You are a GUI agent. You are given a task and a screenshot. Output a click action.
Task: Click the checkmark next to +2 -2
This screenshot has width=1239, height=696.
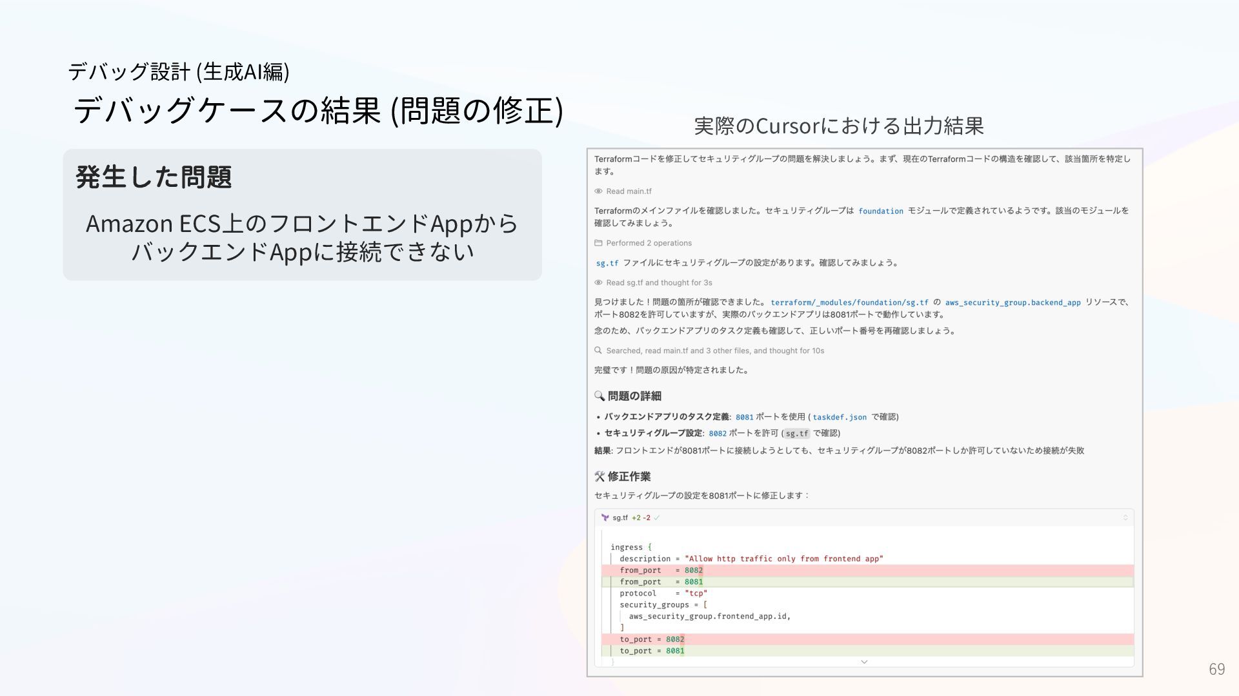click(657, 517)
